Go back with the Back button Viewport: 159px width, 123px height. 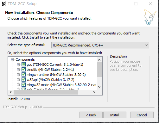coord(91,115)
